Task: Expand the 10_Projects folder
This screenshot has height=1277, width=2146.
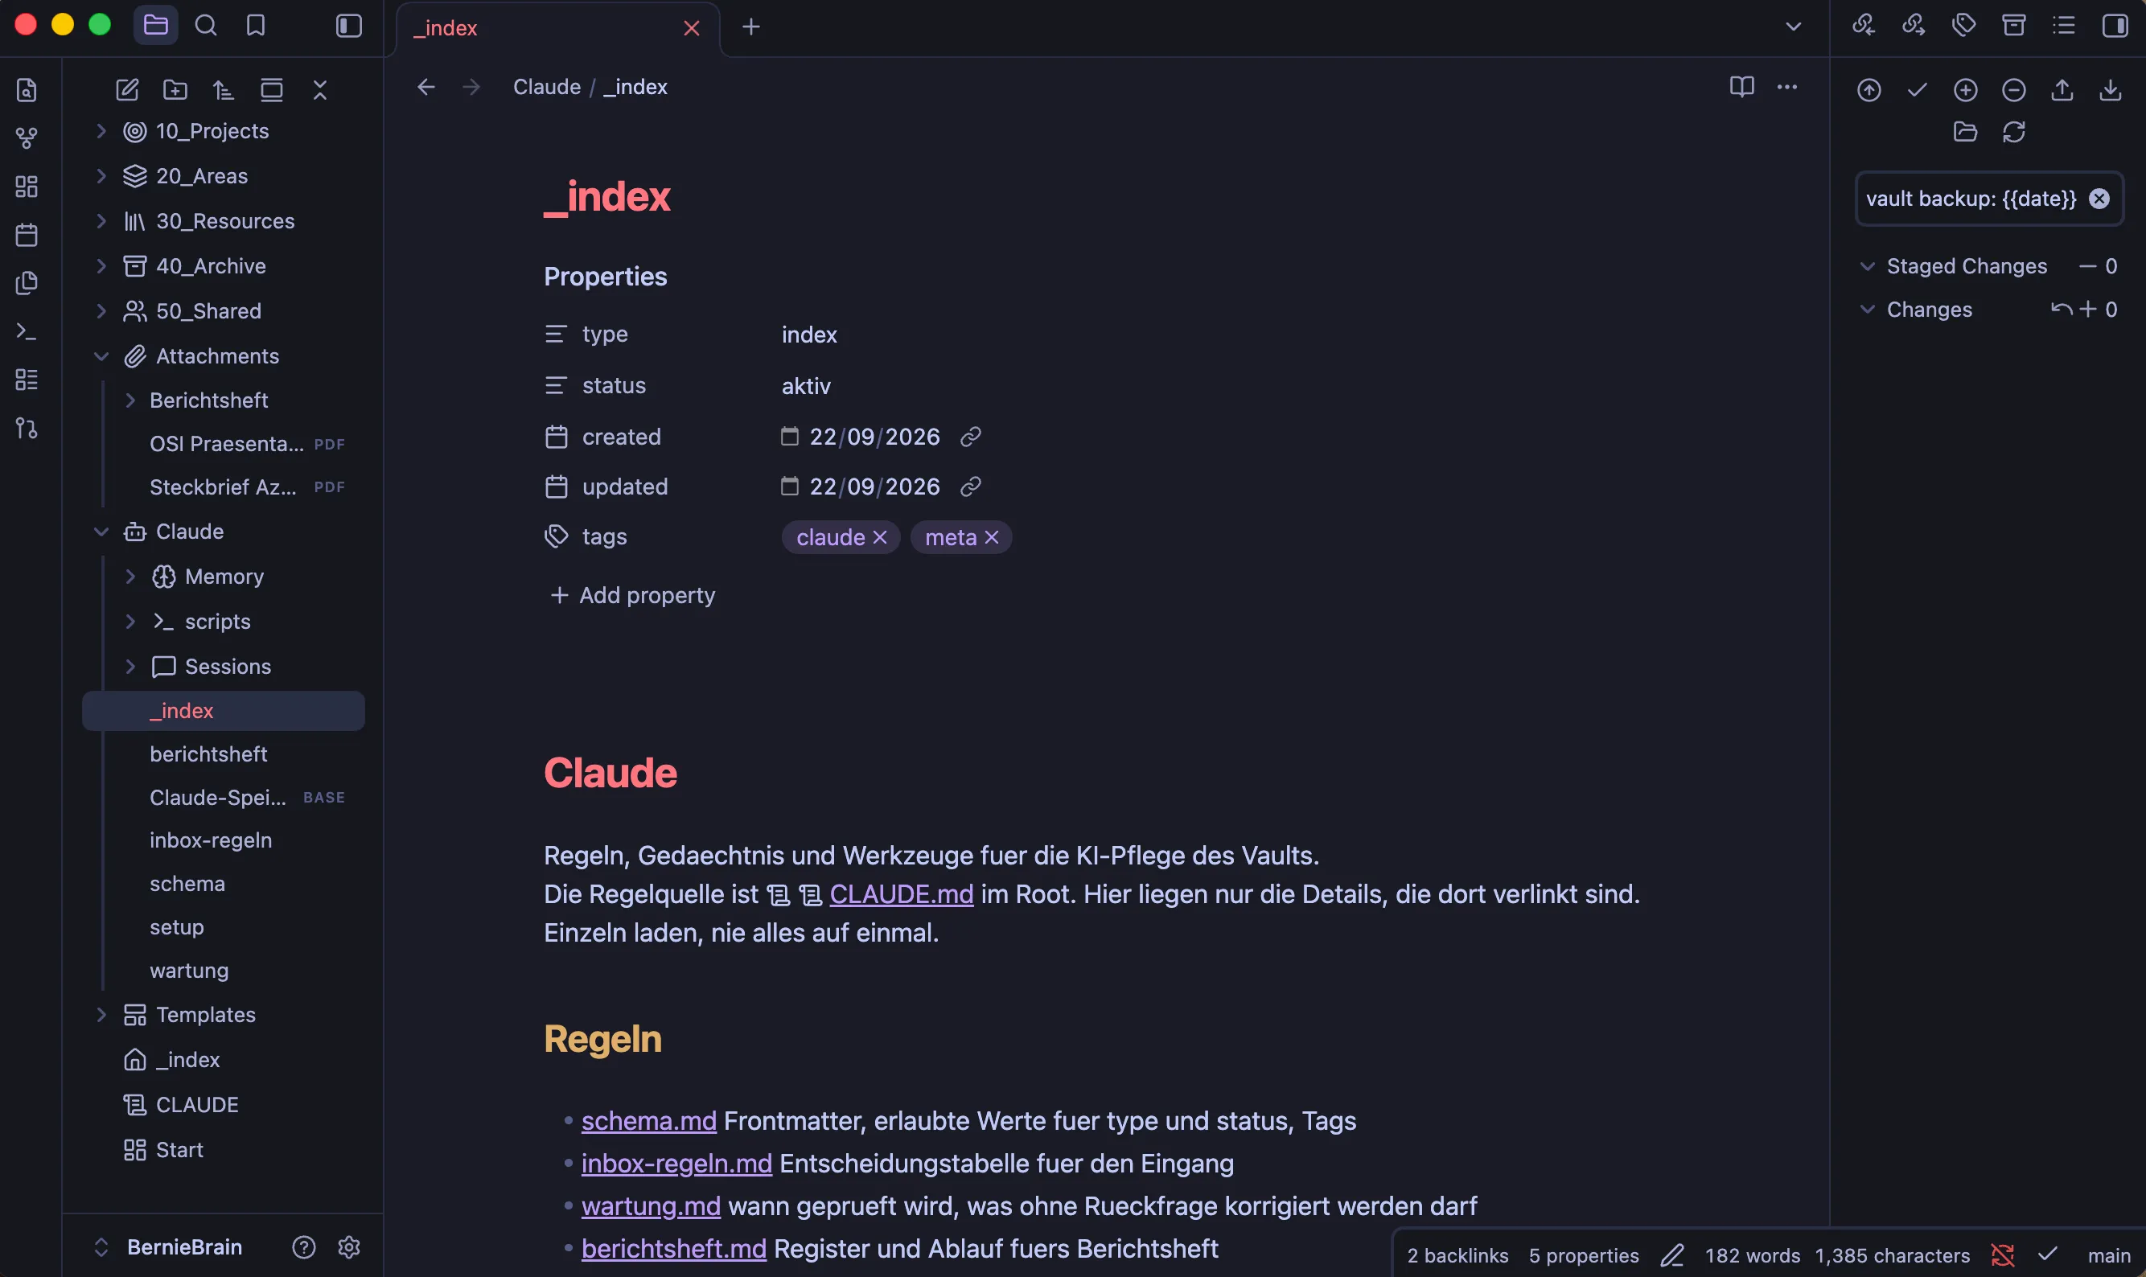Action: pos(101,131)
